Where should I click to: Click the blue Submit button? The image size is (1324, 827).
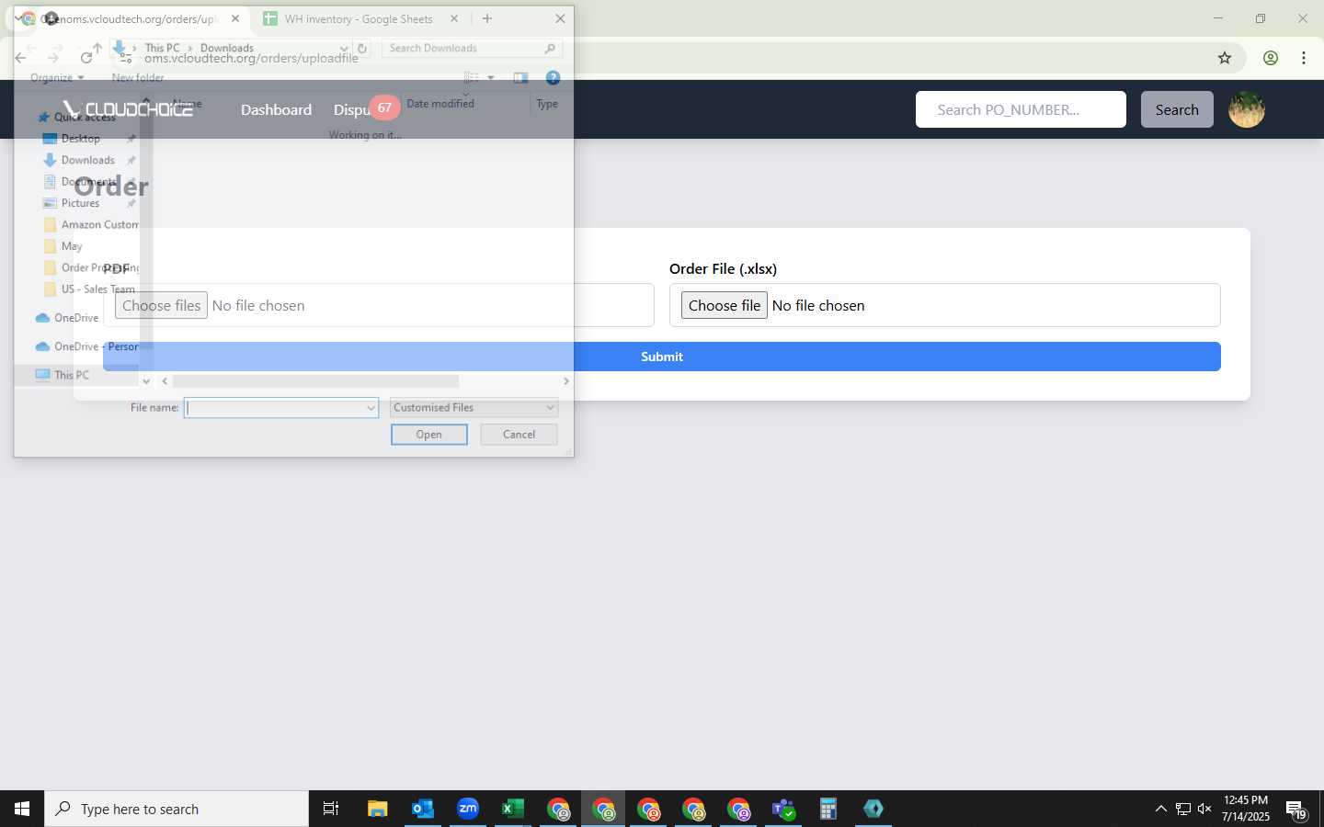click(662, 357)
